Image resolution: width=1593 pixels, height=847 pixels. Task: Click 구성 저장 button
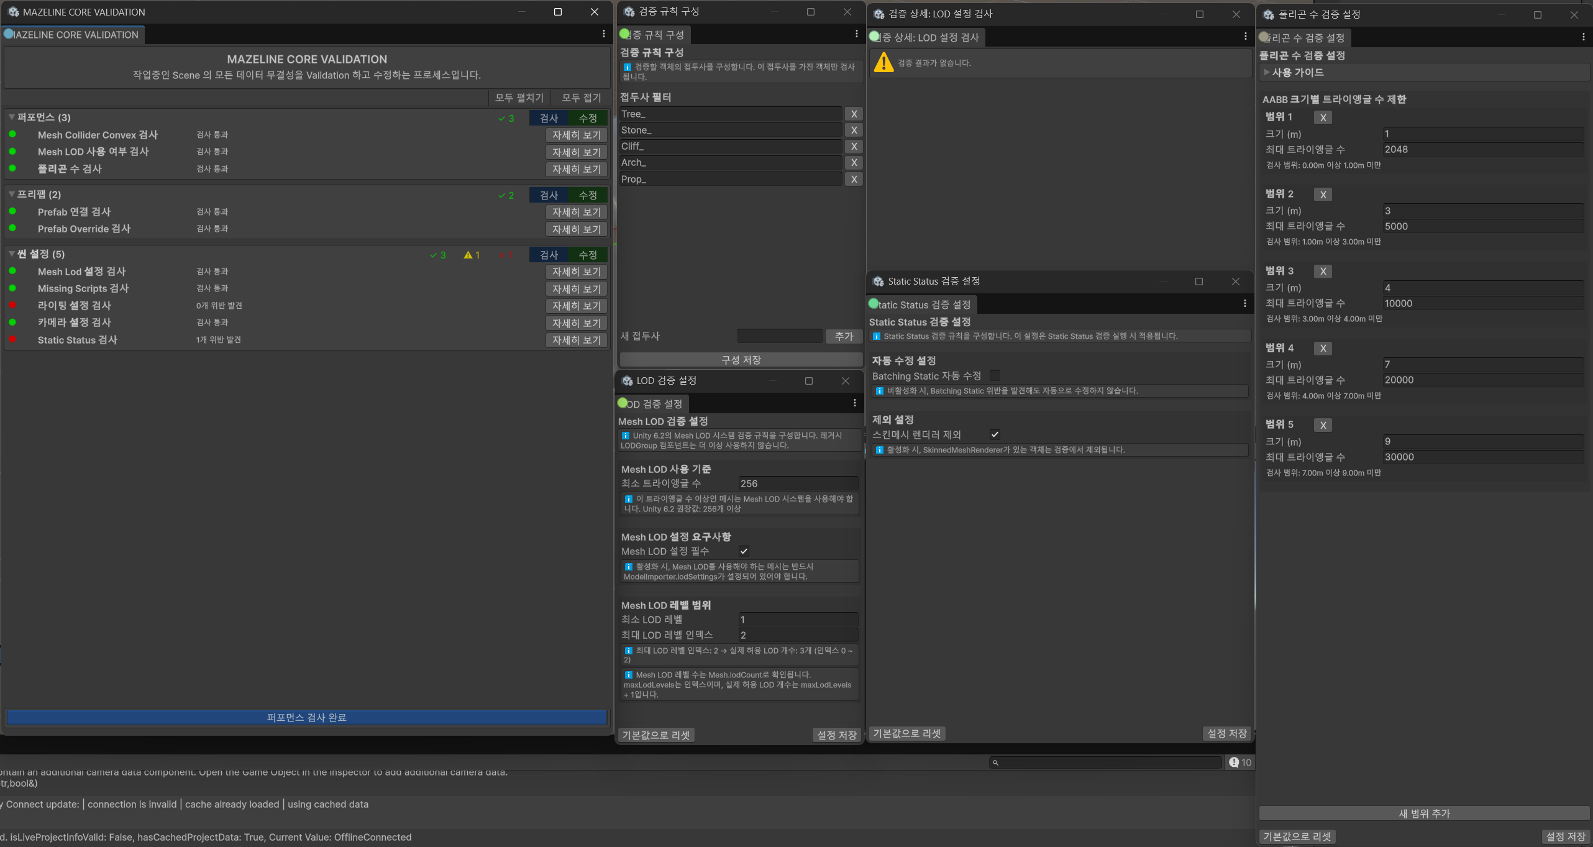741,360
